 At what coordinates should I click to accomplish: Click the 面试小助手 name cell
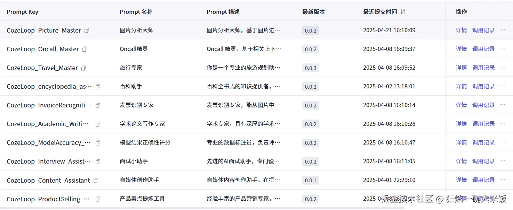click(x=134, y=161)
